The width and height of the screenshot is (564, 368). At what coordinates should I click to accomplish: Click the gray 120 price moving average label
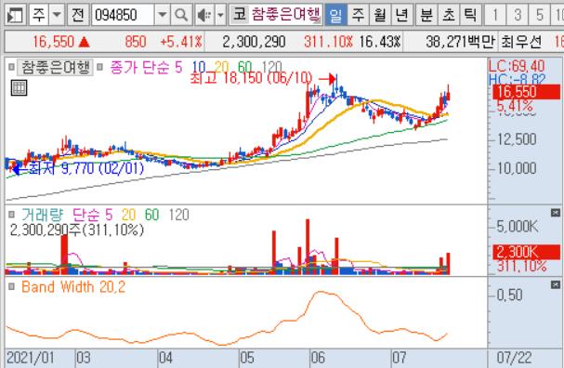tap(271, 67)
